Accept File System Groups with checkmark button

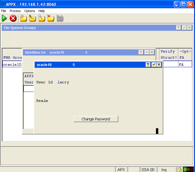pos(184,28)
